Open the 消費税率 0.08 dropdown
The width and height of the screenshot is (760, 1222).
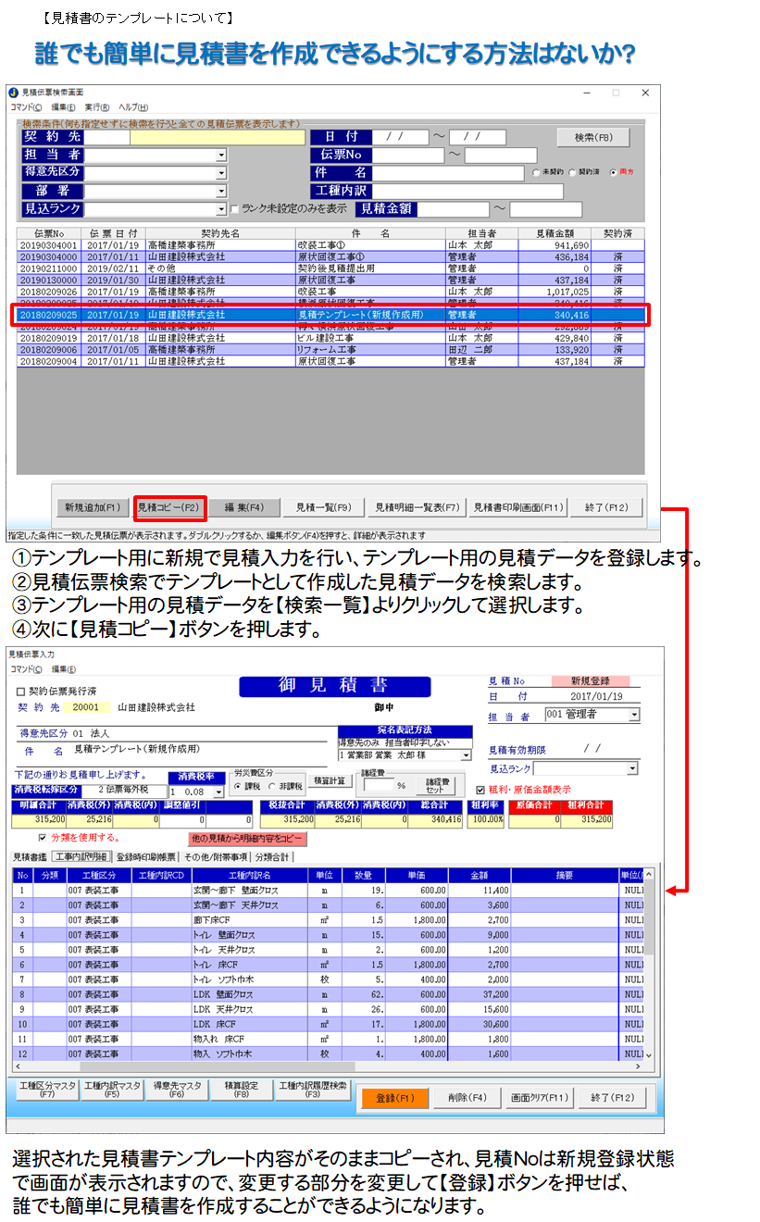[x=218, y=792]
